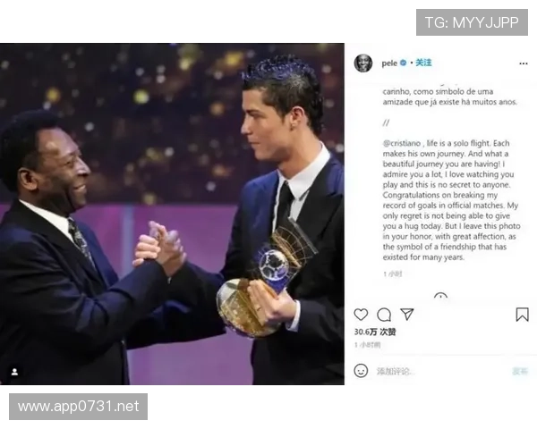Click the pele profile avatar

coord(363,63)
